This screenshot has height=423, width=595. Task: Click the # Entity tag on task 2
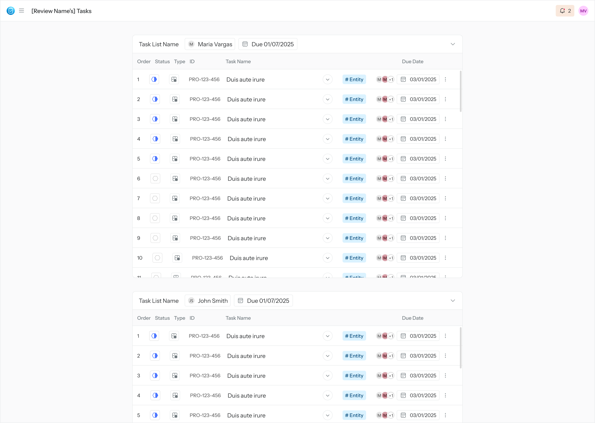click(354, 99)
